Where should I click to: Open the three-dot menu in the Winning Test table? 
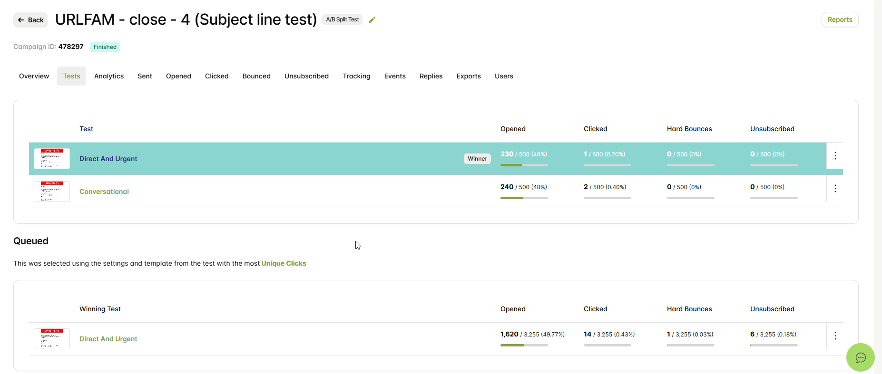(835, 336)
